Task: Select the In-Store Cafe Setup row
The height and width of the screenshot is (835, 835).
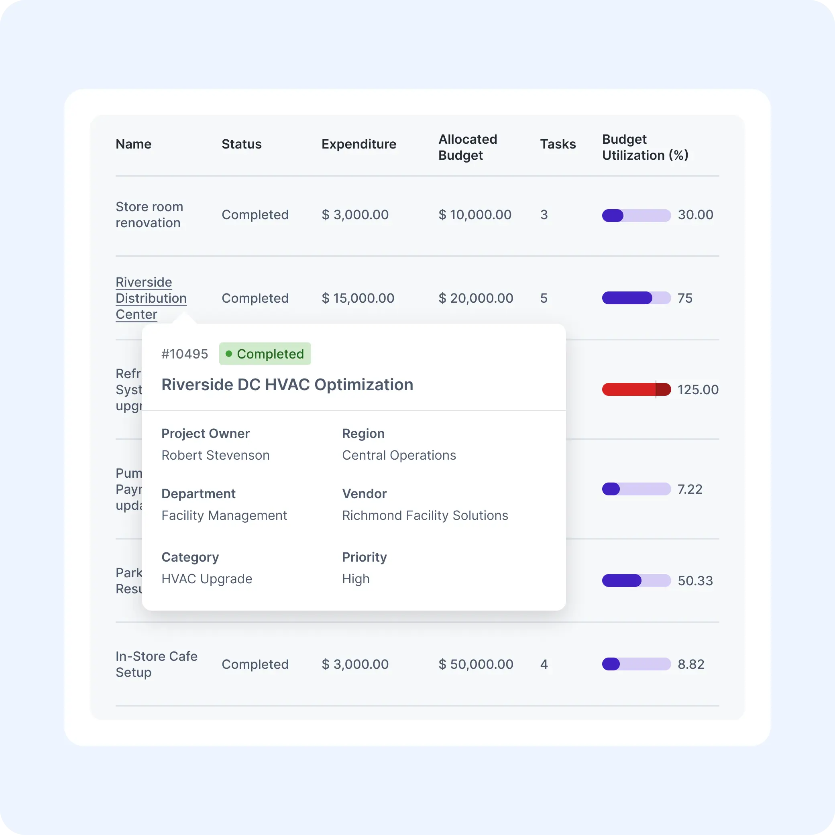Action: (157, 664)
